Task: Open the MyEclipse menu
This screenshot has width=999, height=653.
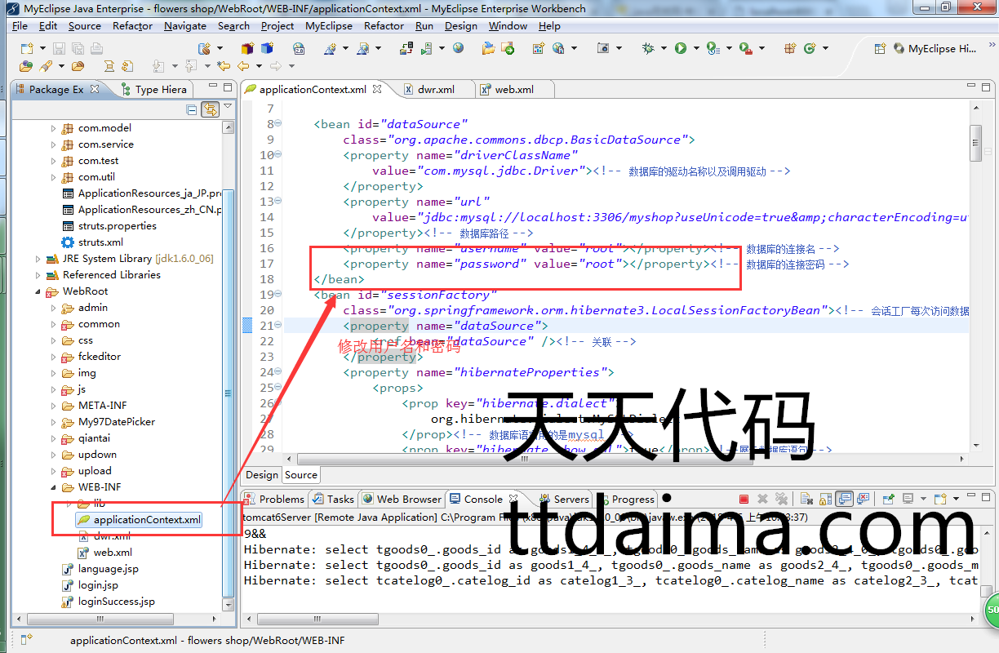Action: [329, 25]
